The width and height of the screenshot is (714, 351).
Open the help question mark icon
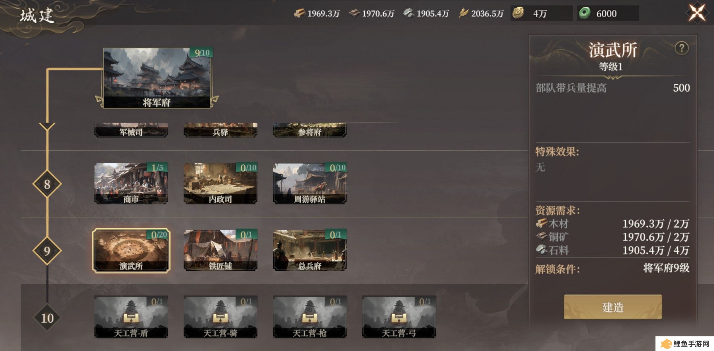click(x=682, y=48)
